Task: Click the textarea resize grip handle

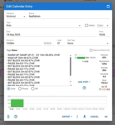Action: [71, 85]
